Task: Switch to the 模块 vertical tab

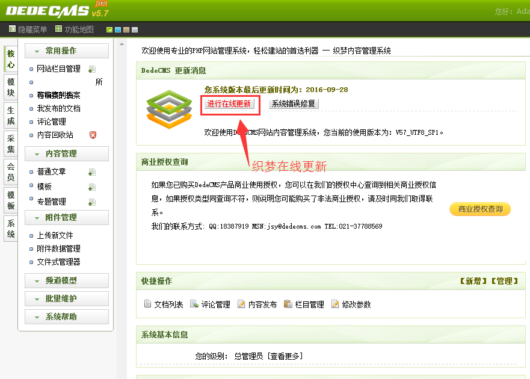Action: pos(11,87)
